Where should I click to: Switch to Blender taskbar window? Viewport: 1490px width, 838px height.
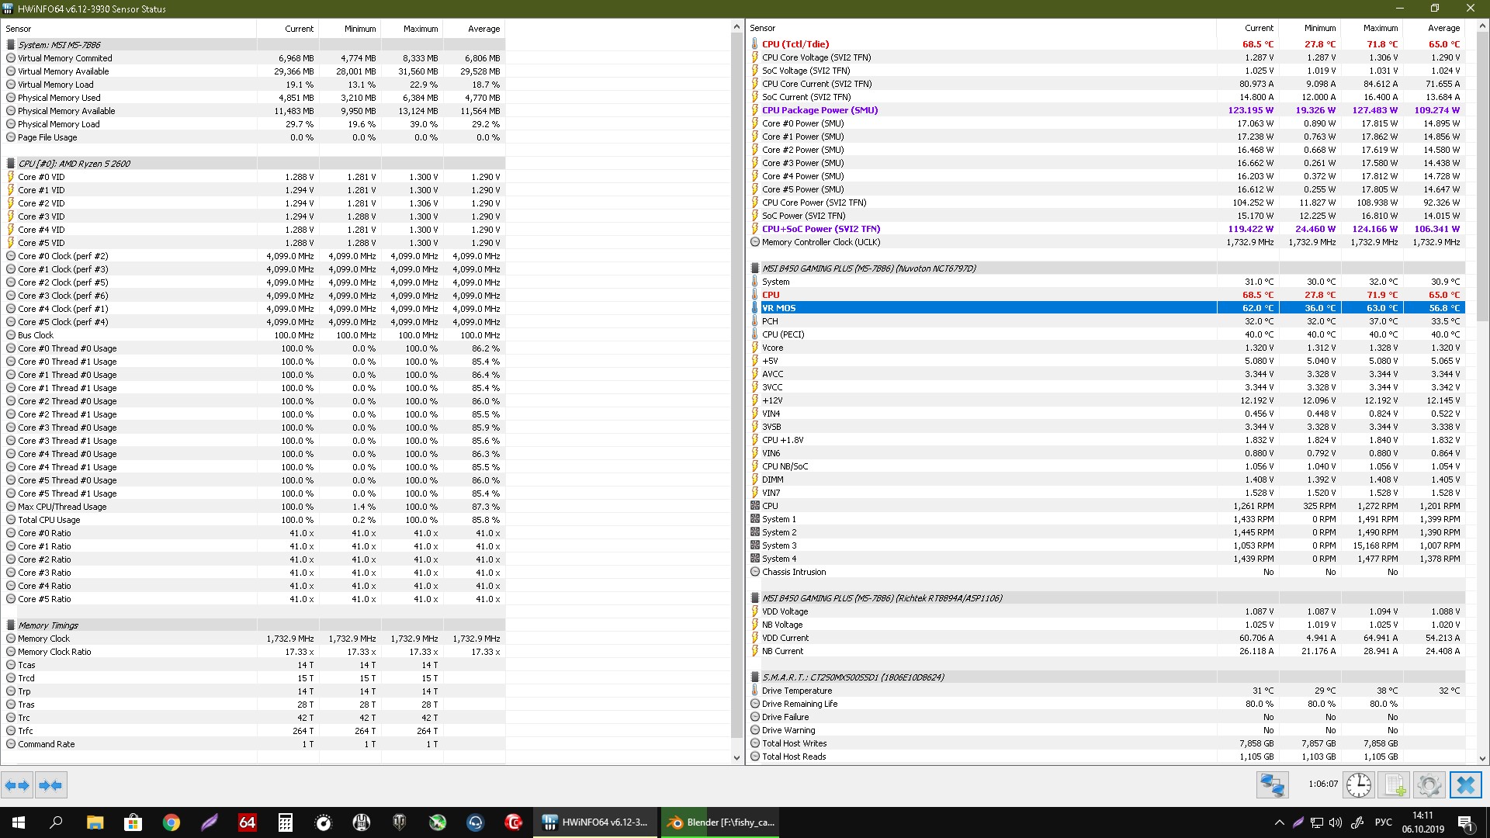point(722,822)
